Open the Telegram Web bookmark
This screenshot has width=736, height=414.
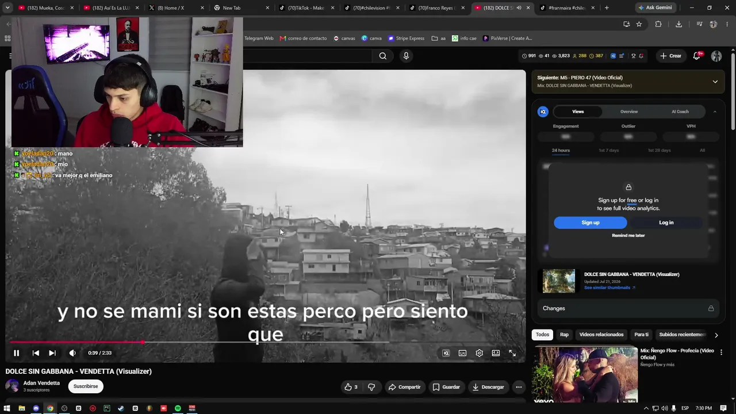point(259,39)
